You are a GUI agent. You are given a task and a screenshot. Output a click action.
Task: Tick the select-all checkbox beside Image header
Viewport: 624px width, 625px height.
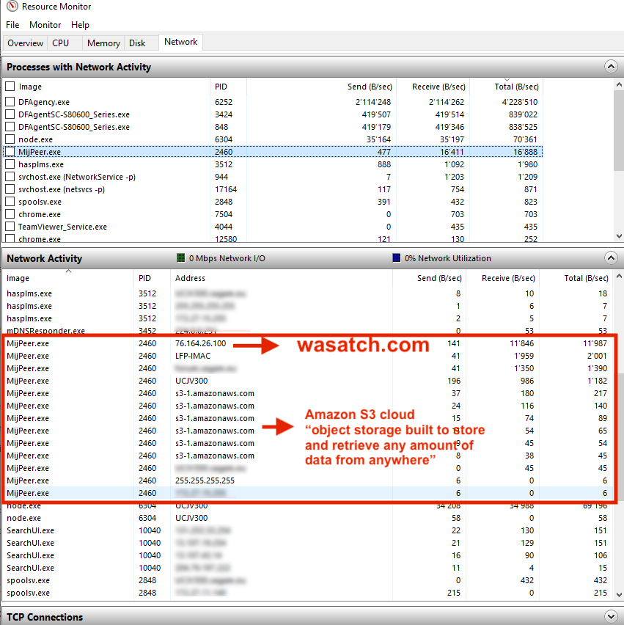[x=10, y=87]
